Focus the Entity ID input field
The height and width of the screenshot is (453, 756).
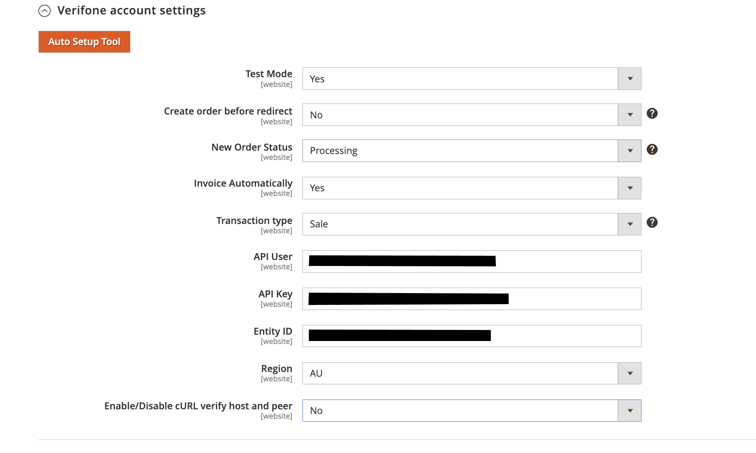pos(471,336)
